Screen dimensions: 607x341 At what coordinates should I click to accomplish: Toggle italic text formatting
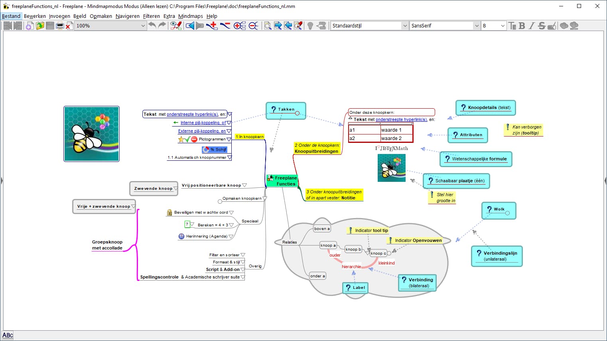point(532,25)
